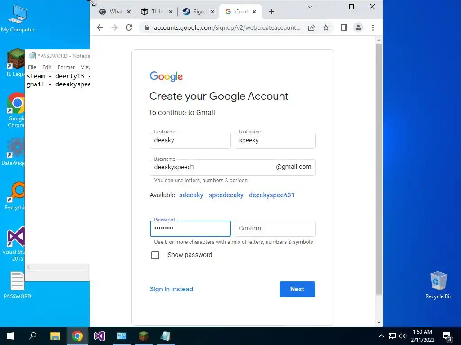Click Visual Studio taskbar icon

point(99,336)
